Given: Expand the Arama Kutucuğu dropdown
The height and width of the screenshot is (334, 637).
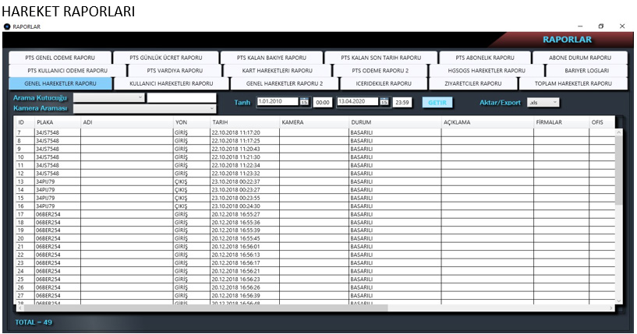Looking at the screenshot, I should pos(140,98).
